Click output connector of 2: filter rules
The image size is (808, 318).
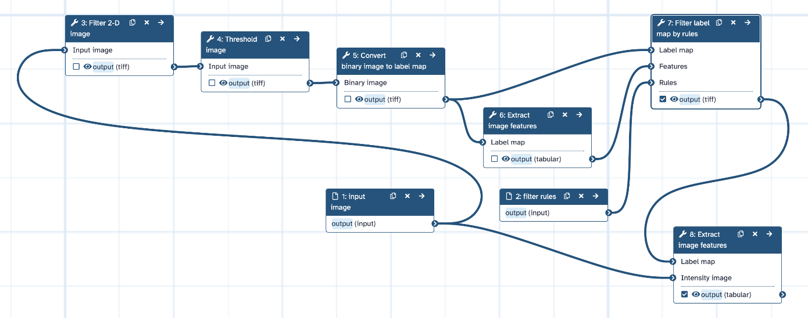point(608,212)
